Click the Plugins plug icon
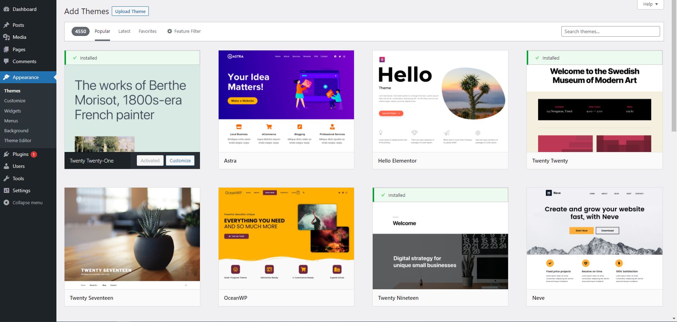Viewport: 677px width, 322px height. pos(6,154)
